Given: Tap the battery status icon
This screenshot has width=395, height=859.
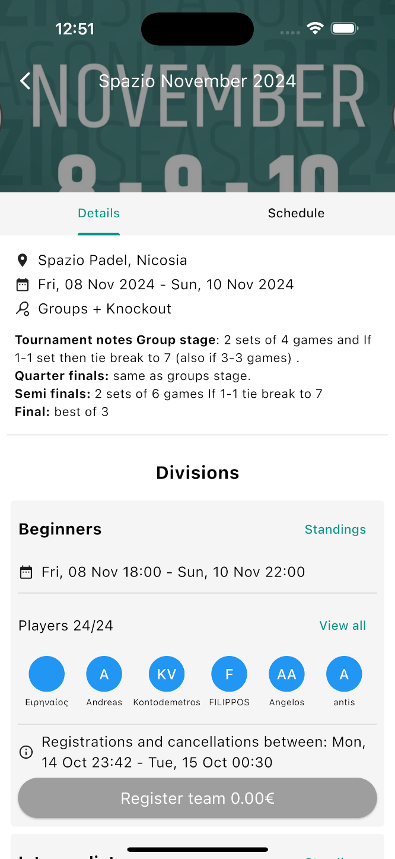Looking at the screenshot, I should (x=344, y=28).
